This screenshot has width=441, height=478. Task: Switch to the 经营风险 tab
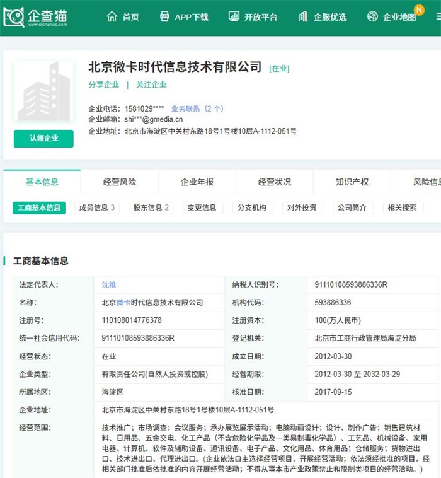click(120, 182)
